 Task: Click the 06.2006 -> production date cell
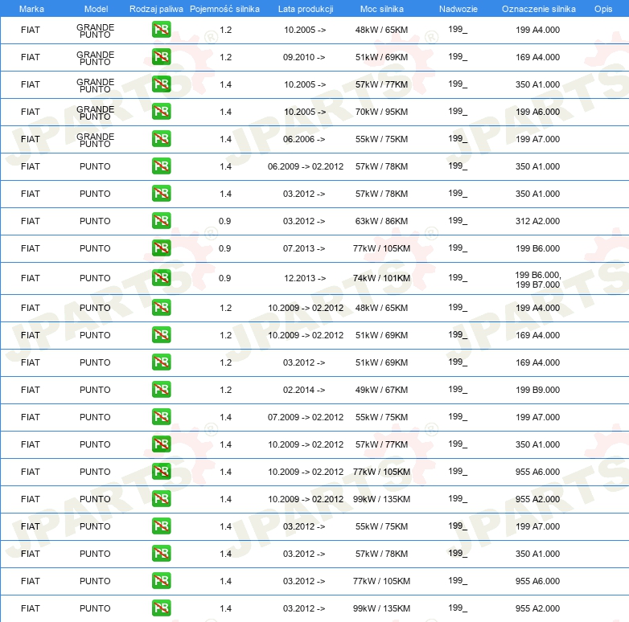(x=304, y=139)
